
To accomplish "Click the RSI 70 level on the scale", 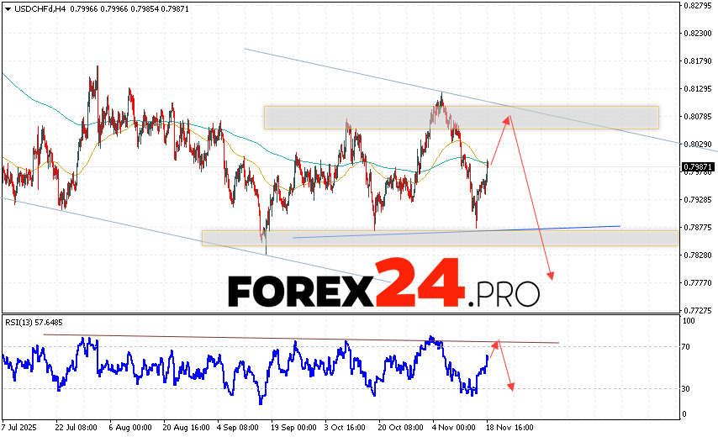I will click(x=687, y=346).
